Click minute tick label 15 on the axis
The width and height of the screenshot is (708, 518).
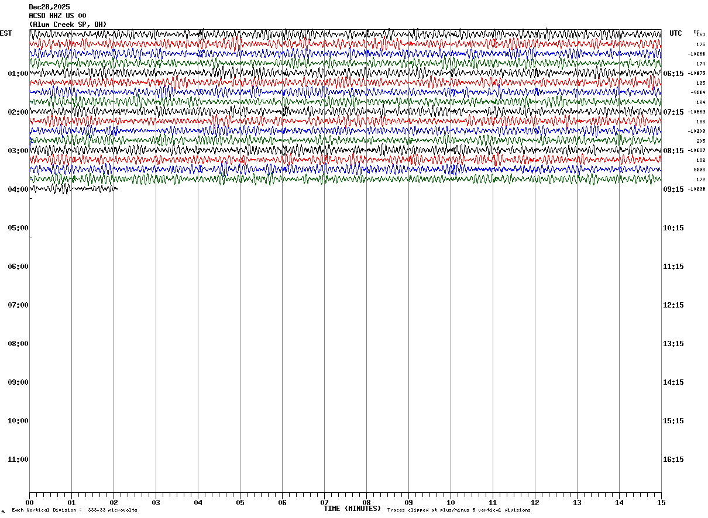click(x=661, y=502)
